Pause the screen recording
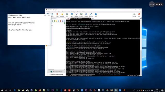Viewport: 165px width, 92px height. [x=157, y=4]
